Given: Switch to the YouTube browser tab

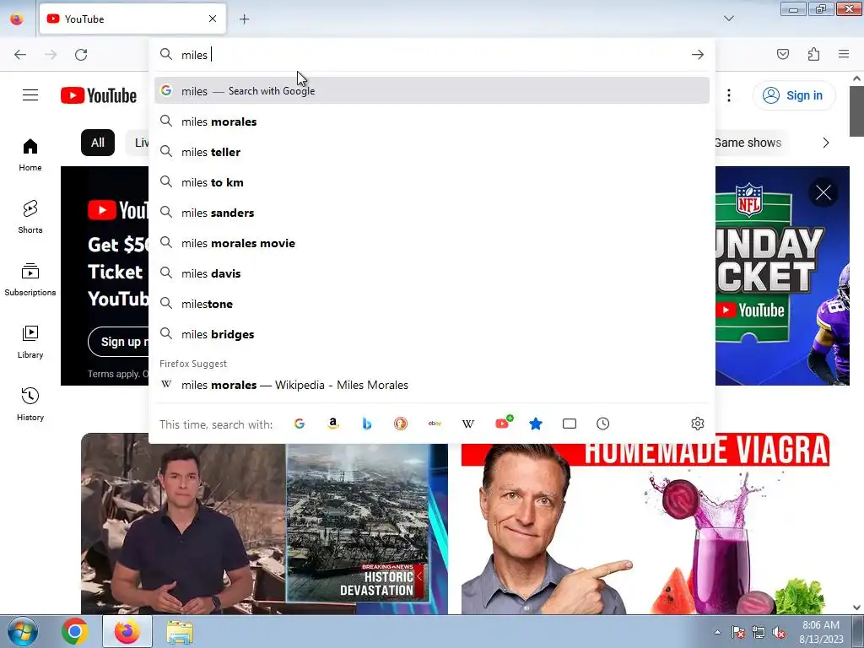Looking at the screenshot, I should coord(132,19).
